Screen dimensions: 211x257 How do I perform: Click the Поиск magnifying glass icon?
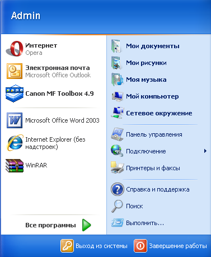tap(117, 206)
